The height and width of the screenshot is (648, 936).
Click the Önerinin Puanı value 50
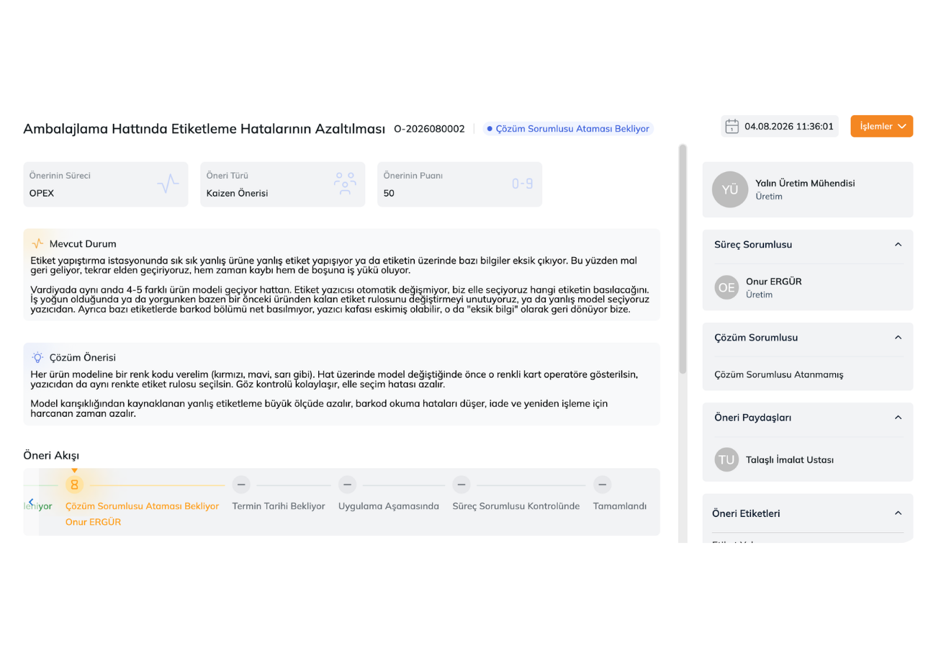point(389,193)
